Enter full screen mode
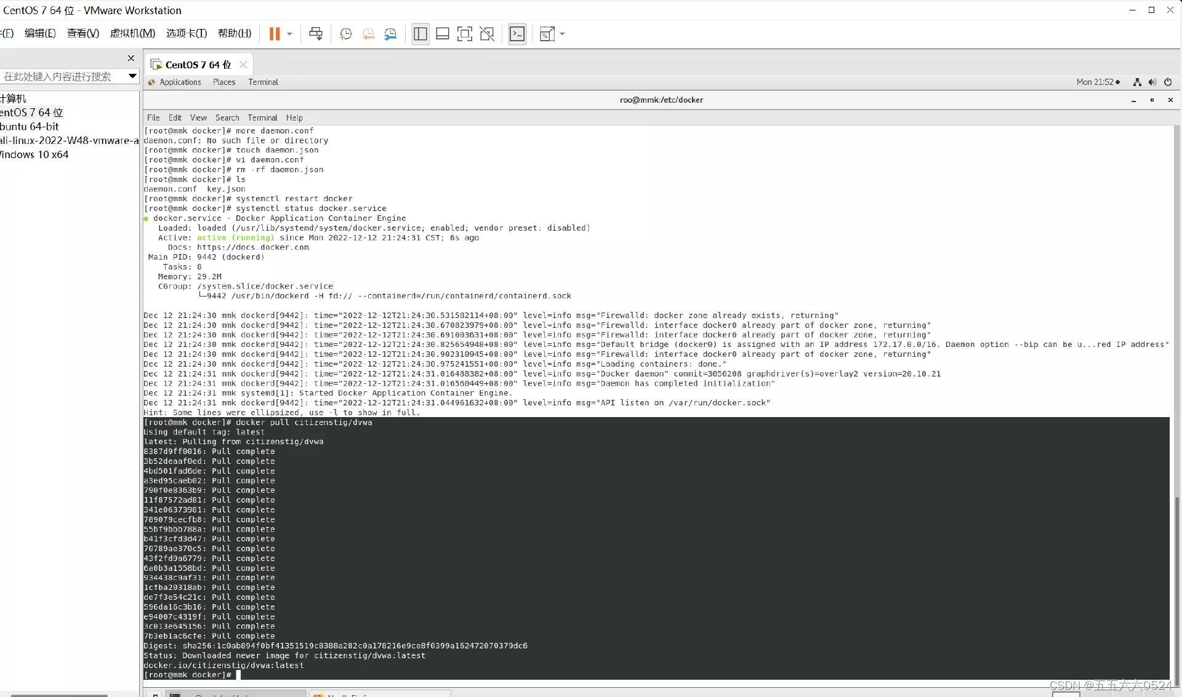1182x697 pixels. (x=465, y=34)
